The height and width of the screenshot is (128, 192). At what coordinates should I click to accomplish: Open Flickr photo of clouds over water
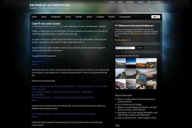click(152, 84)
